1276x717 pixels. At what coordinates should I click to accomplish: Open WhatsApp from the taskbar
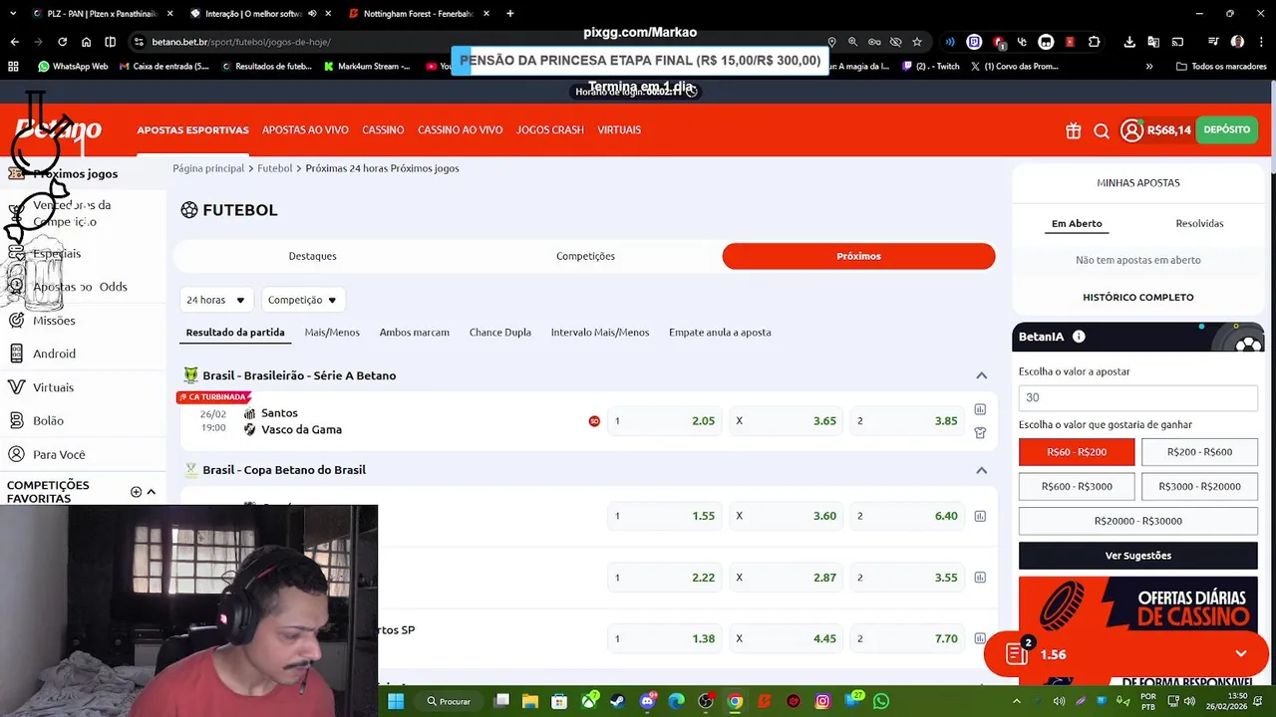pyautogui.click(x=881, y=701)
